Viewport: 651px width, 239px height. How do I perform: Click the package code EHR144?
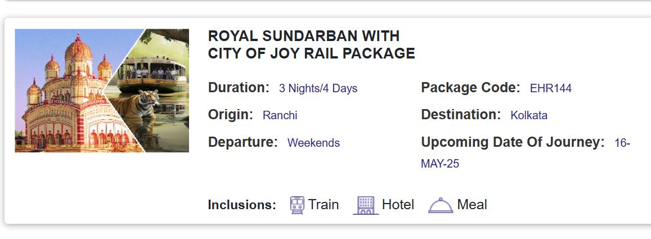click(x=550, y=88)
